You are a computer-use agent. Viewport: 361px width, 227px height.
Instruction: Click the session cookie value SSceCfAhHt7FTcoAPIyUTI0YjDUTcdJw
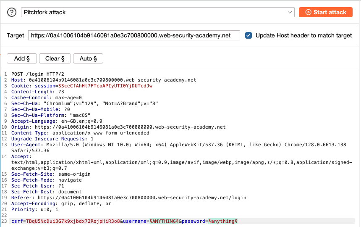105,86
